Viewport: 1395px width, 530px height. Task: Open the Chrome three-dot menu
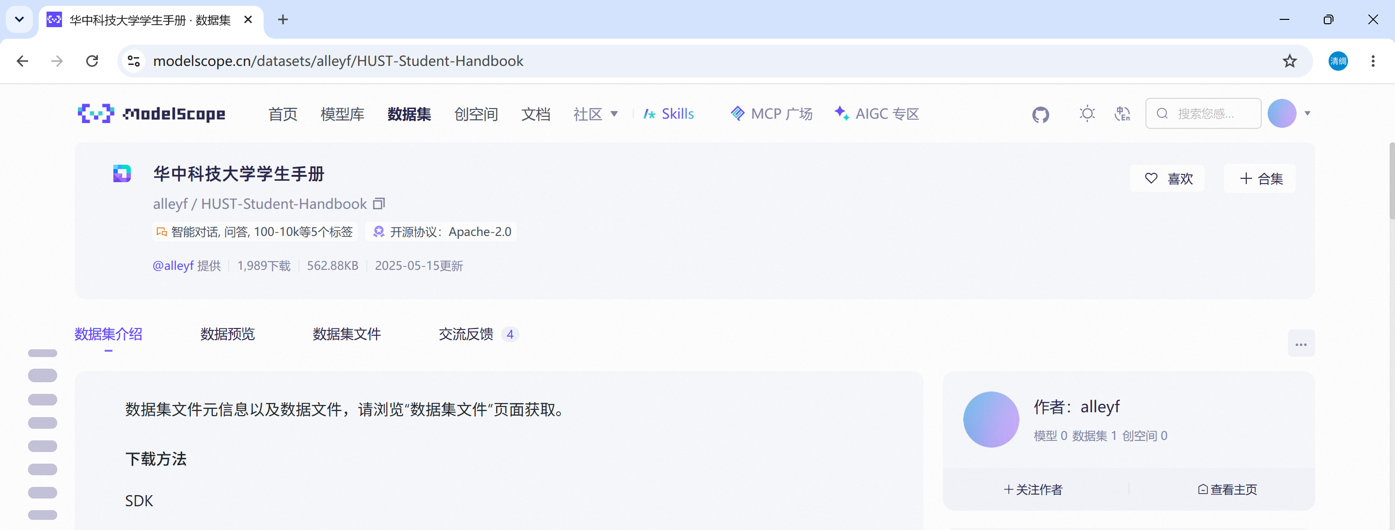coord(1373,61)
